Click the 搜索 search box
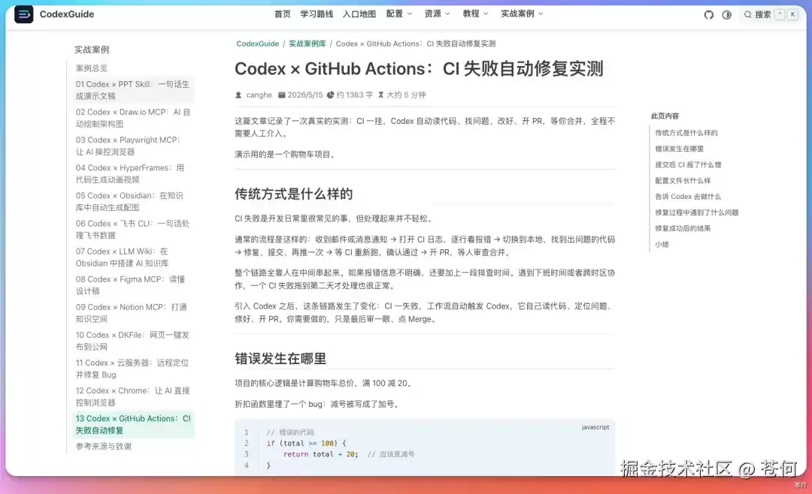The image size is (812, 494). point(771,15)
